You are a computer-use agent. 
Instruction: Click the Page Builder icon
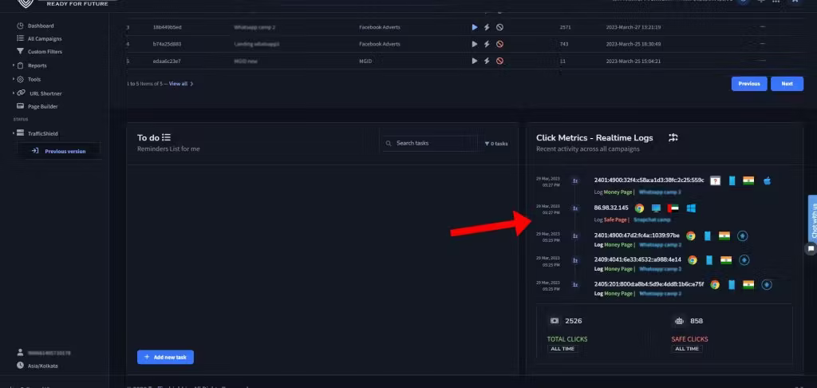tap(20, 106)
